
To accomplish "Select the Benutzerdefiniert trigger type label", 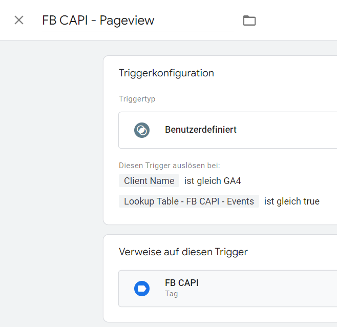I will point(200,130).
